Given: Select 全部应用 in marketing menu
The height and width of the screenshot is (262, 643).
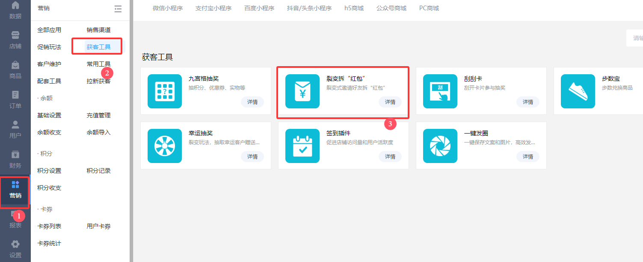Looking at the screenshot, I should [49, 30].
